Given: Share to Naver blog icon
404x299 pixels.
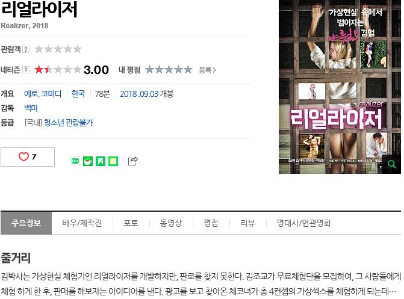Looking at the screenshot, I should pos(75,161).
